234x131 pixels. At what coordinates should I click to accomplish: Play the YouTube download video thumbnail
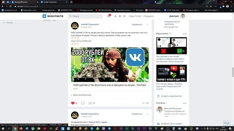(171, 73)
